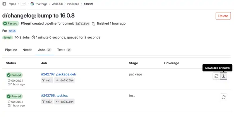The width and height of the screenshot is (234, 117).
Task: Select the Jobs tab
Action: (45, 50)
